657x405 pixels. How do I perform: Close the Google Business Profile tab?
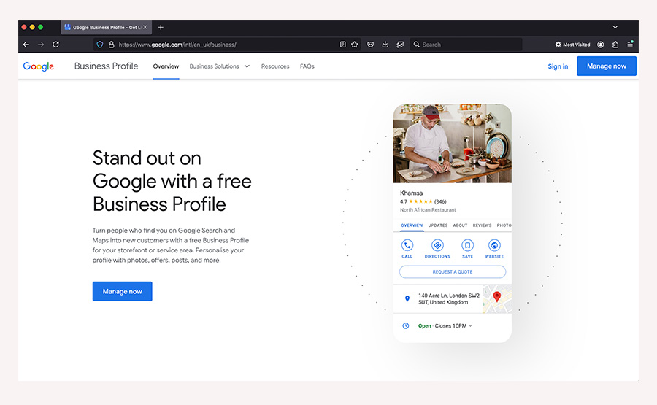(x=145, y=27)
